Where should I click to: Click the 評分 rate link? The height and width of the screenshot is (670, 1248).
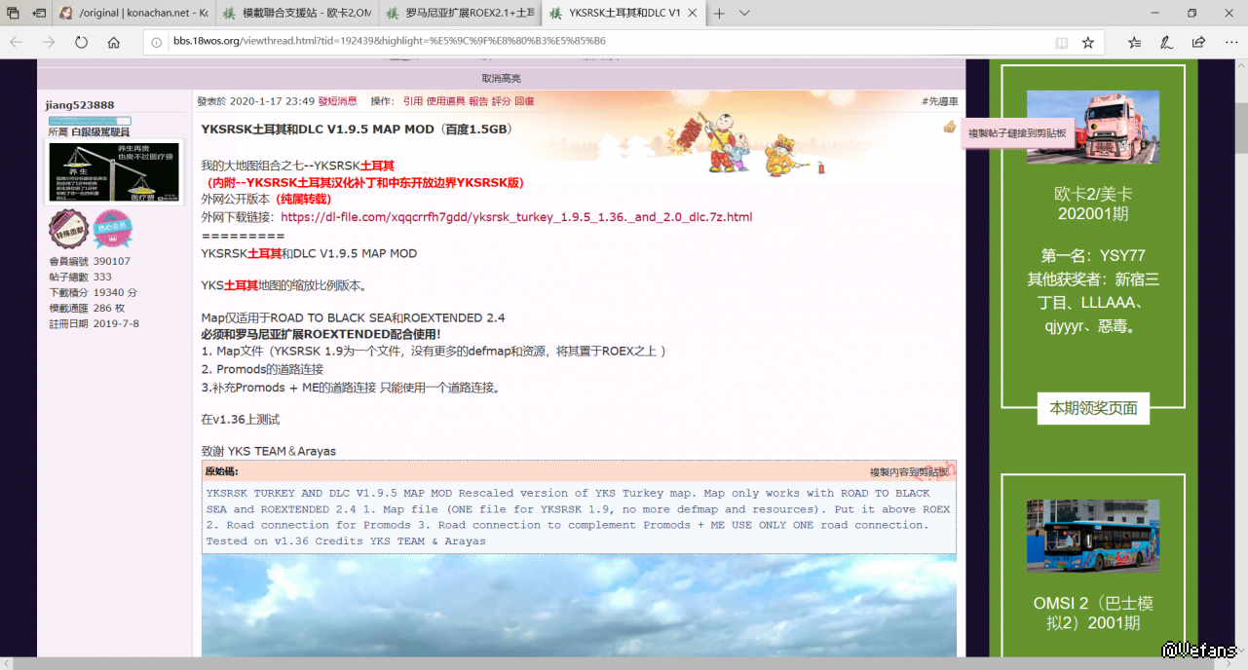[501, 101]
